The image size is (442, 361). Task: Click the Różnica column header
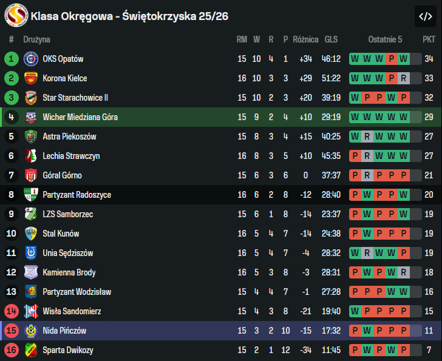click(x=305, y=39)
